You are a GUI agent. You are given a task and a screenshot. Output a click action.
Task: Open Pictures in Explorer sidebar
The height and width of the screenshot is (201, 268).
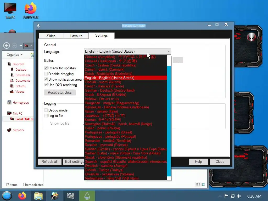20,86
